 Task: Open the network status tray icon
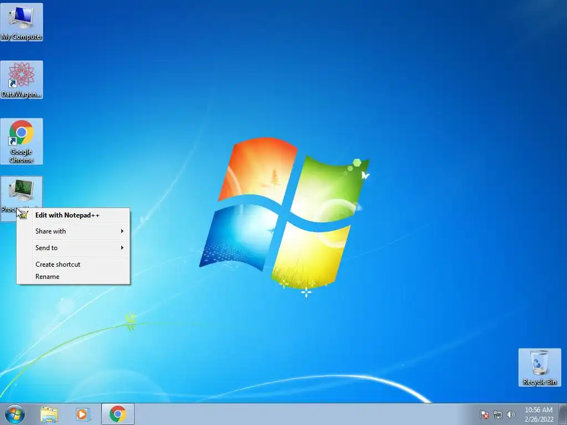498,414
